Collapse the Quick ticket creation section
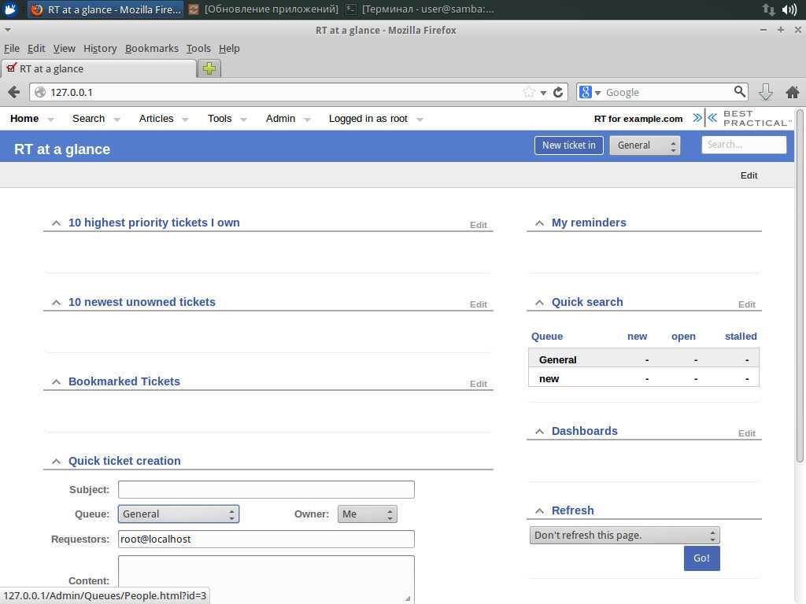This screenshot has height=604, width=806. pyautogui.click(x=56, y=462)
